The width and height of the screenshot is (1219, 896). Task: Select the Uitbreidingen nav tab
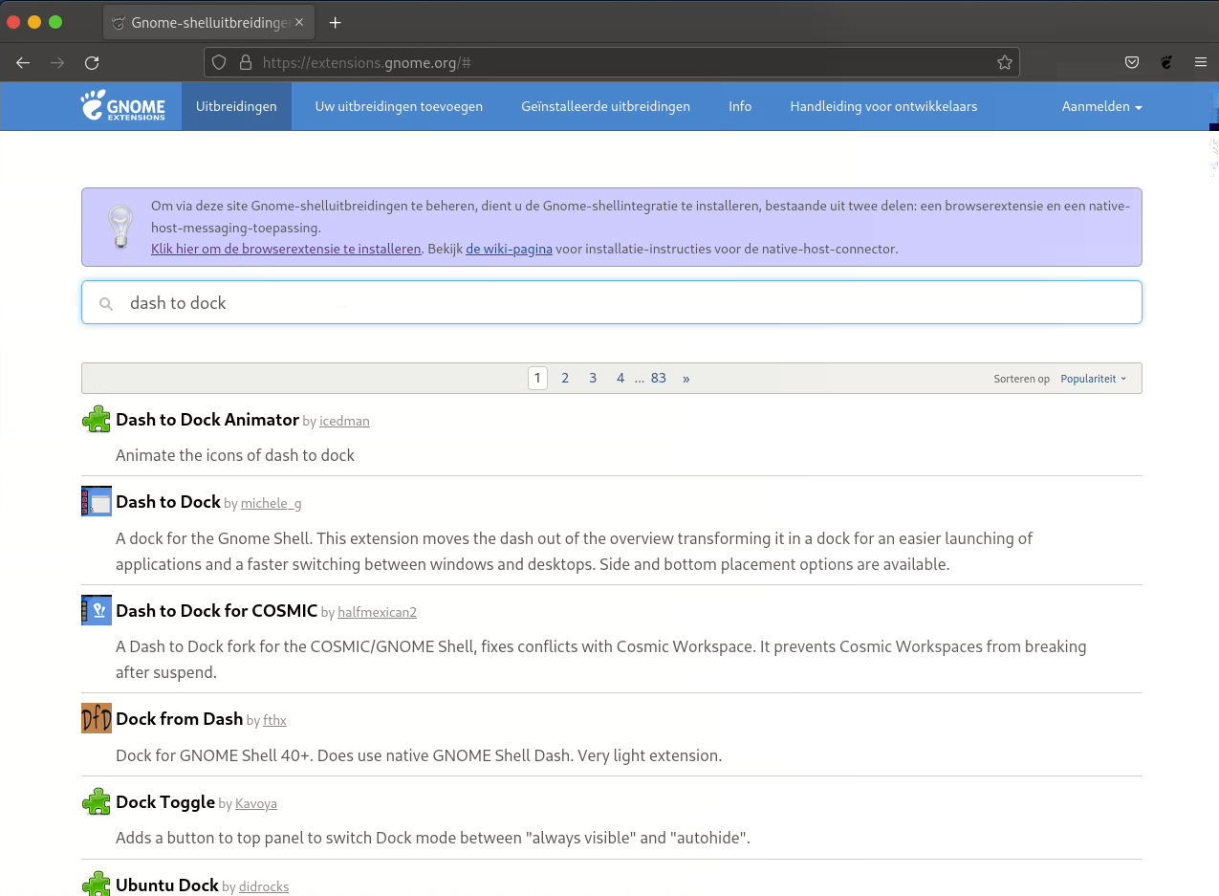236,106
